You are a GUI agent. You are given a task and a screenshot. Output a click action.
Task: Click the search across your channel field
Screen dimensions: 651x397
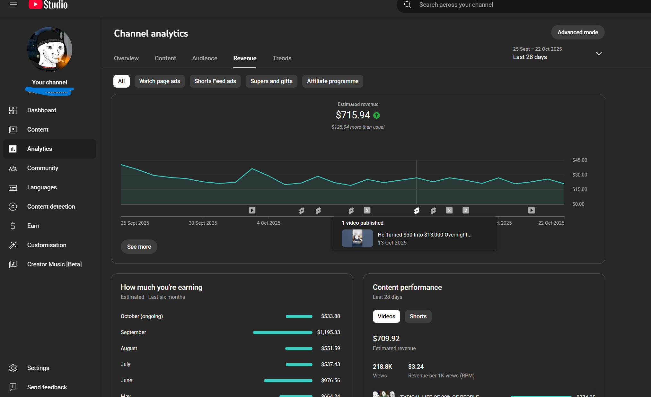coord(456,5)
